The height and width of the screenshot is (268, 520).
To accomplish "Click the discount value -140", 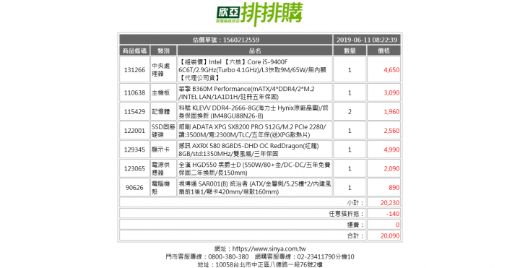I will [393, 214].
